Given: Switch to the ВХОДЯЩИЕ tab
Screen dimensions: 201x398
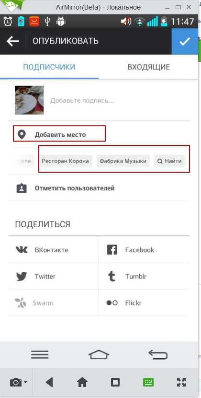Looking at the screenshot, I should pos(148,67).
